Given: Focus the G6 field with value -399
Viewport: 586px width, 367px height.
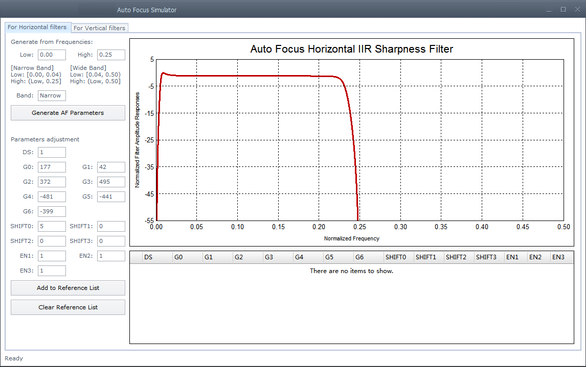Looking at the screenshot, I should point(52,211).
